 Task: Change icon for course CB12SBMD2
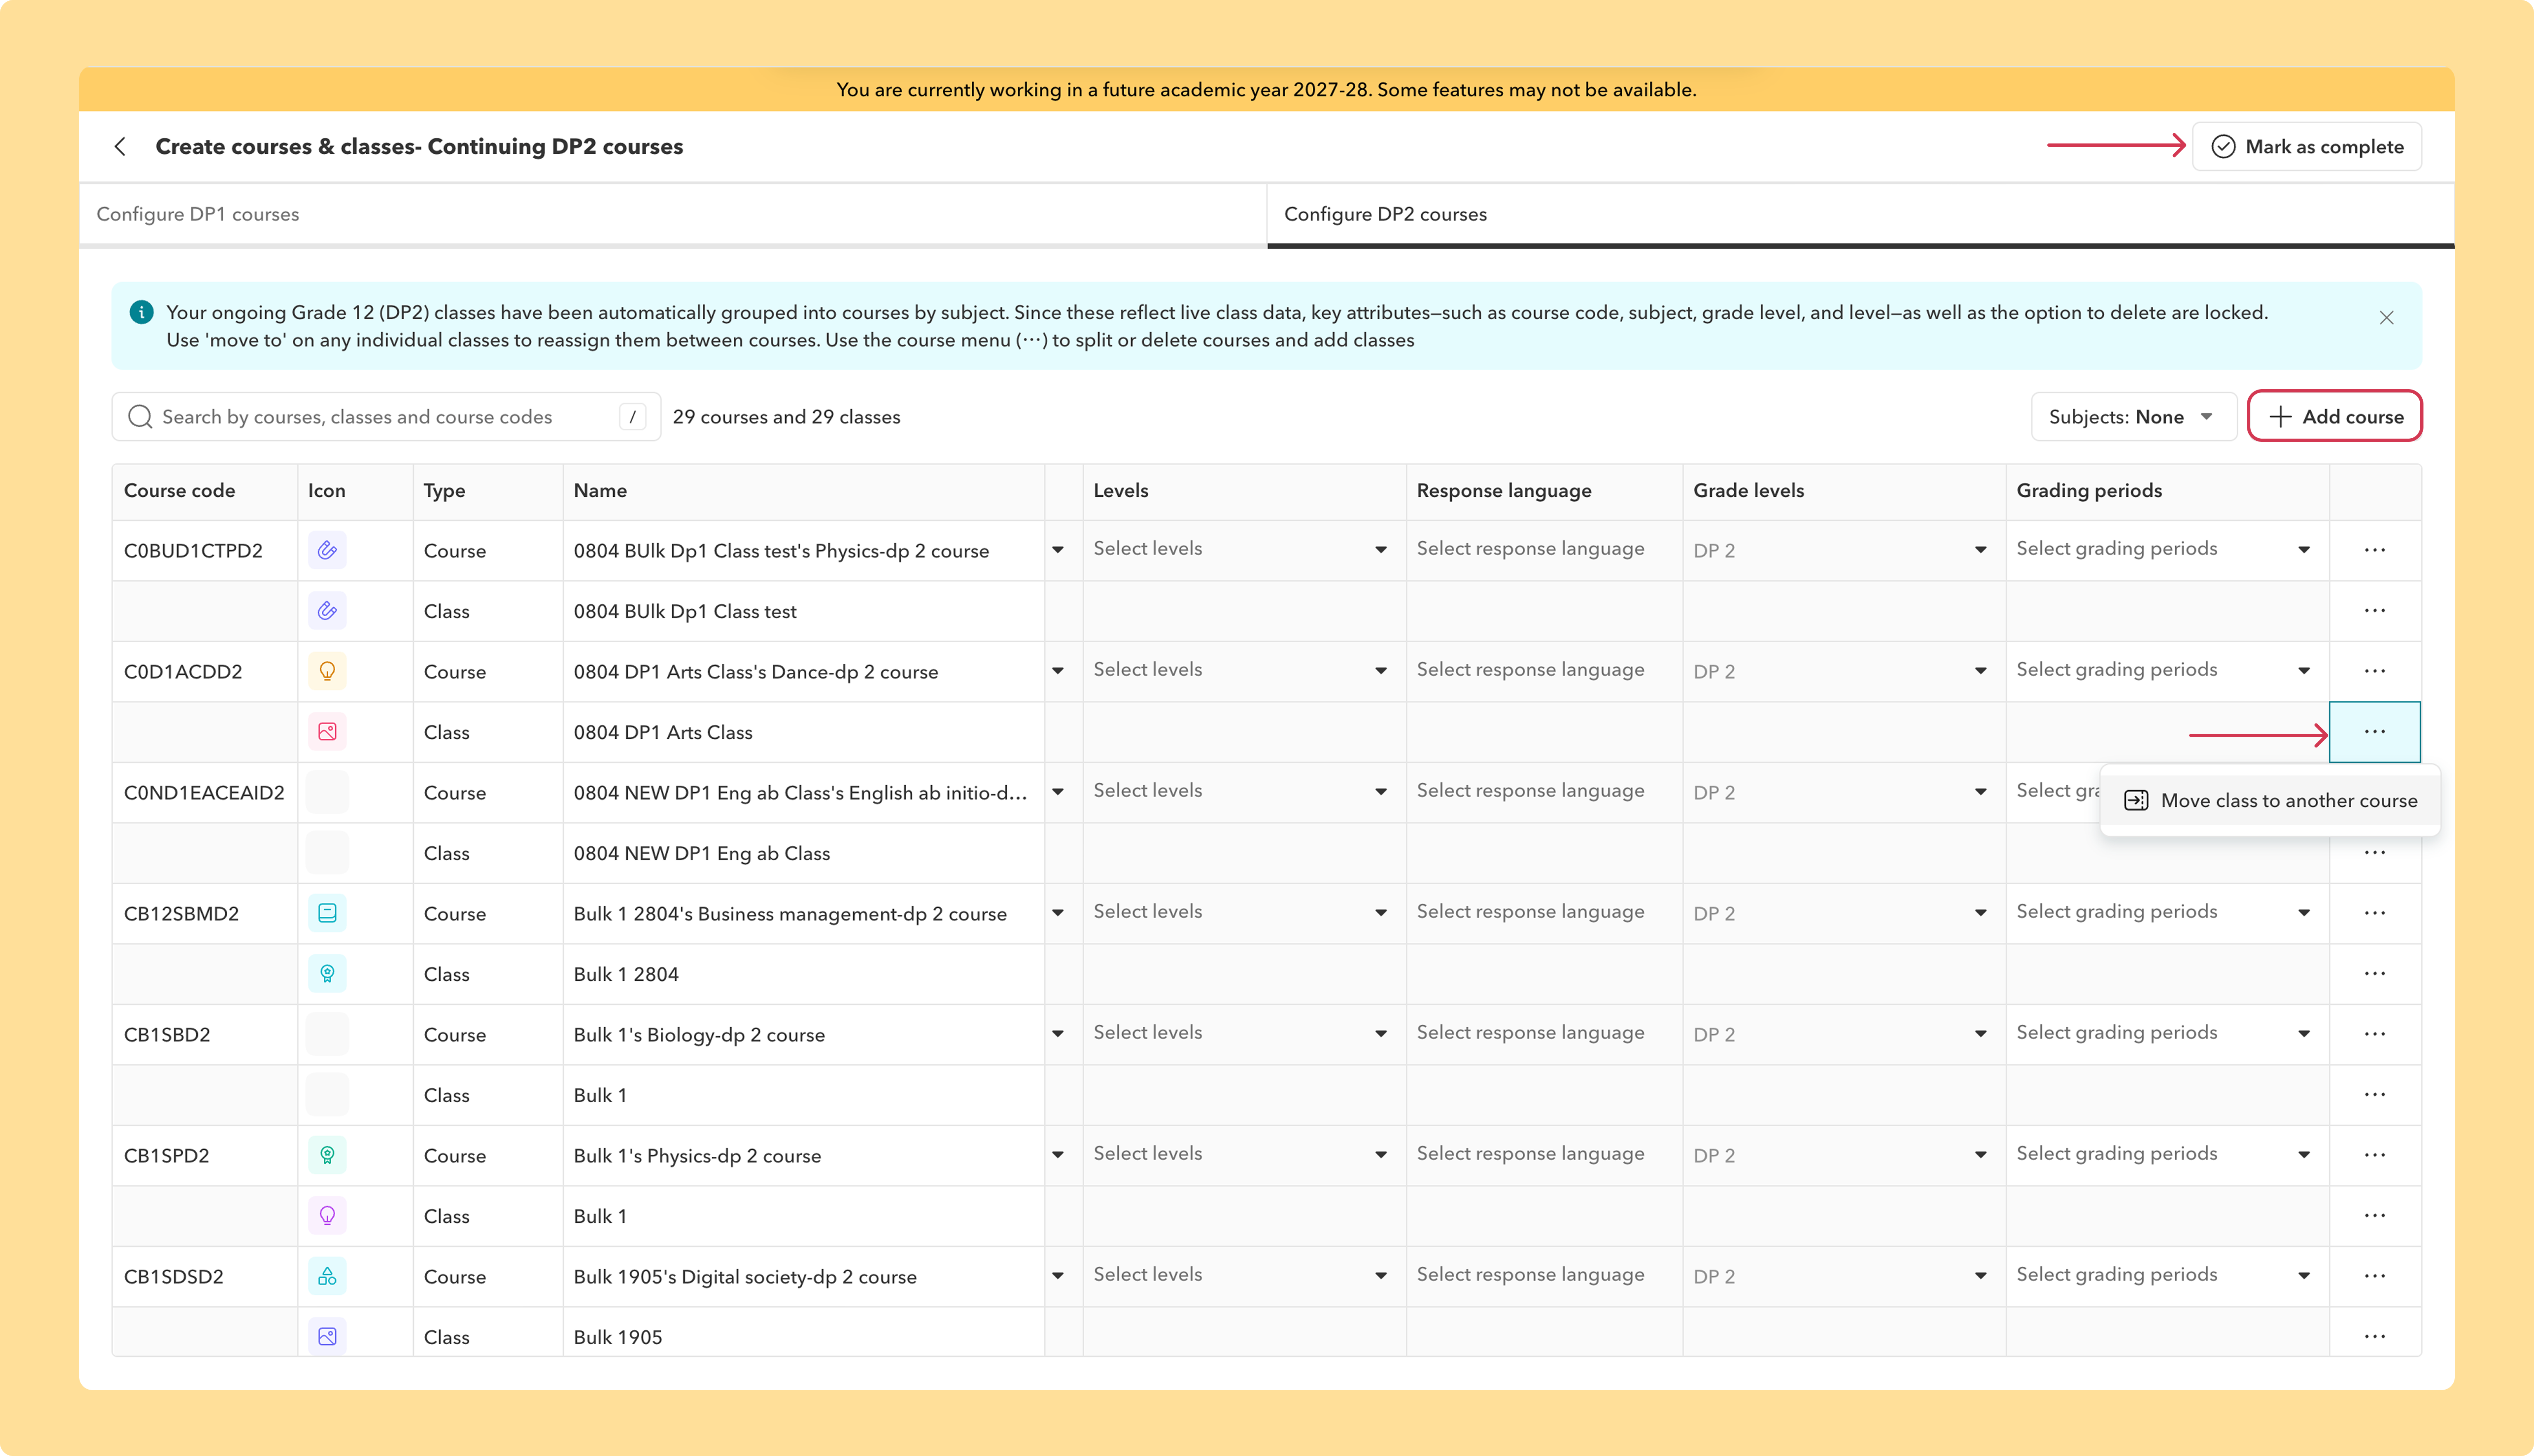coord(327,913)
